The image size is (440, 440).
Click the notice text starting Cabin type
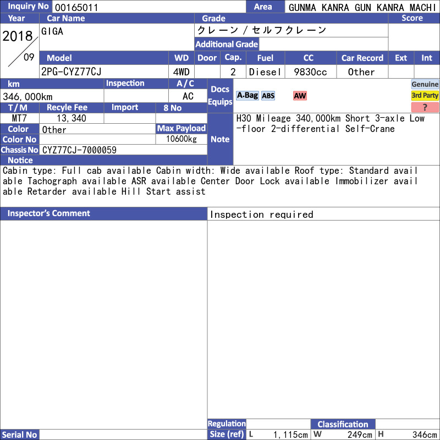click(x=210, y=181)
